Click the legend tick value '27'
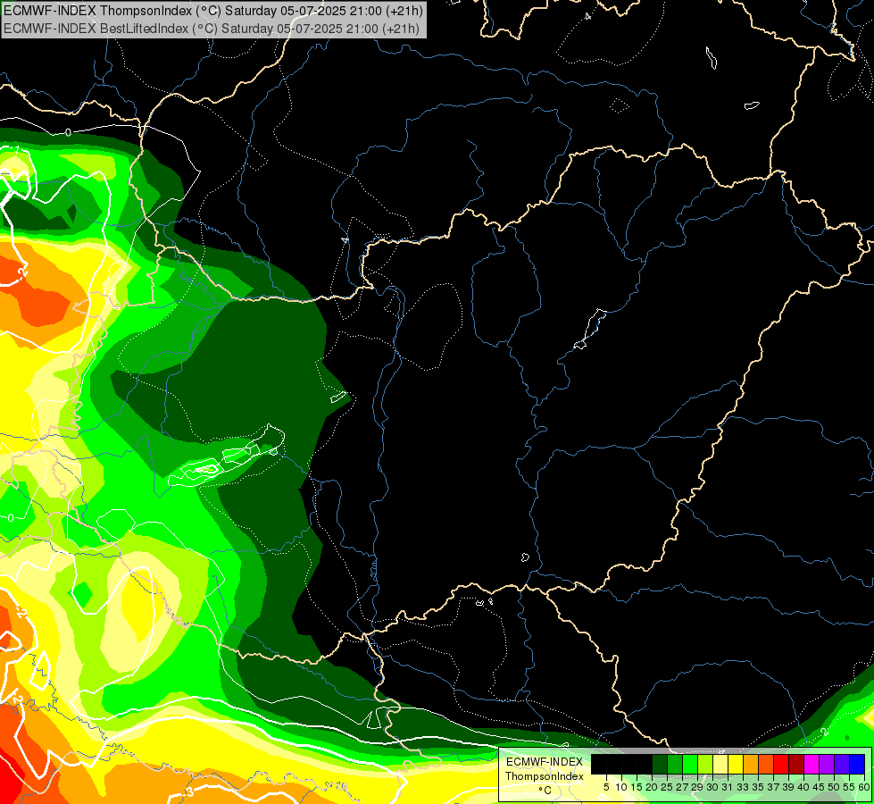This screenshot has width=874, height=804. pyautogui.click(x=682, y=787)
